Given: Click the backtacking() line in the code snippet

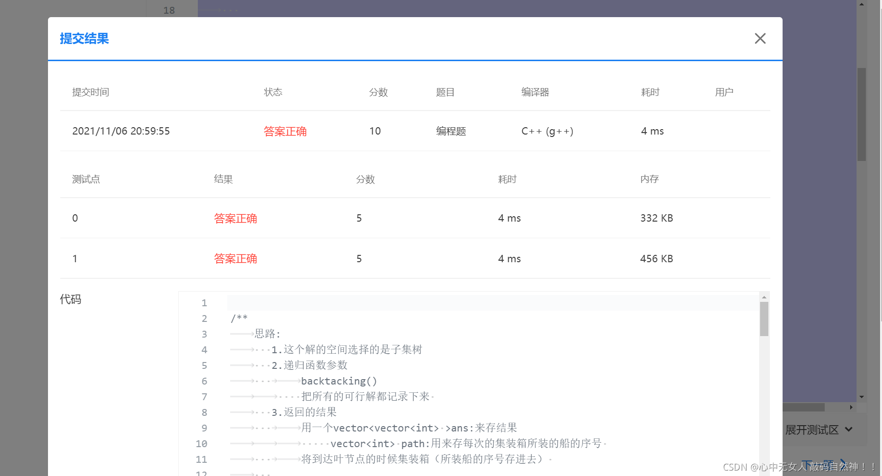Looking at the screenshot, I should tap(339, 381).
